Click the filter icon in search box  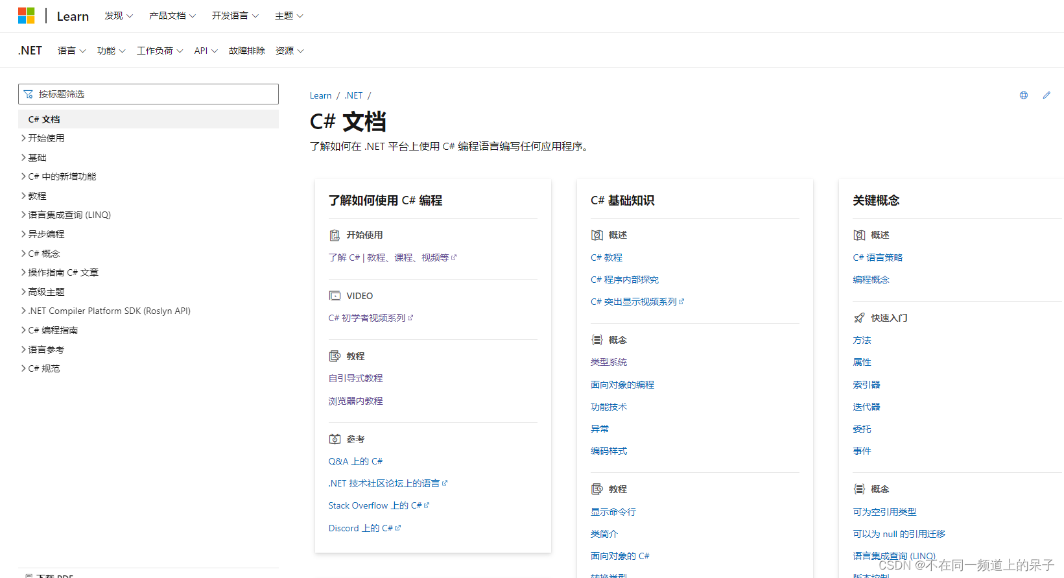tap(28, 94)
